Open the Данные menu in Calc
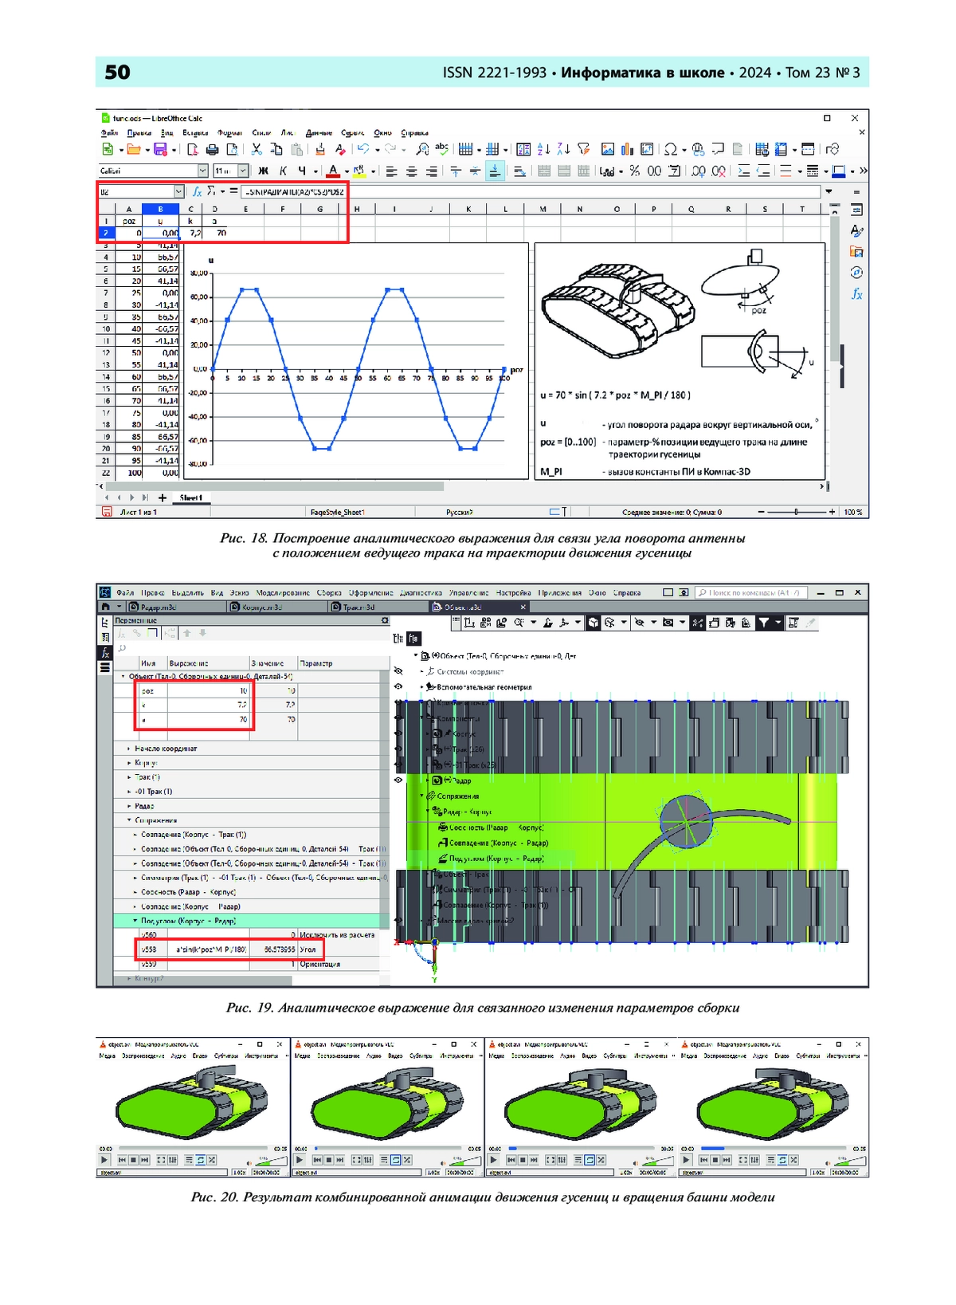Screen dimensions: 956x1305 [319, 133]
